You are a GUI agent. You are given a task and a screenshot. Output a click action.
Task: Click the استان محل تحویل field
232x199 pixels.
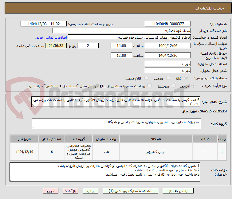coord(168,64)
